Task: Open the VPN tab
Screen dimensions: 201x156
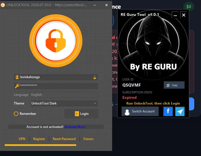Action: coord(22,139)
